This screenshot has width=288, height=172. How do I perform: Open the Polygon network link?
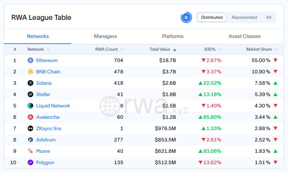(x=45, y=162)
